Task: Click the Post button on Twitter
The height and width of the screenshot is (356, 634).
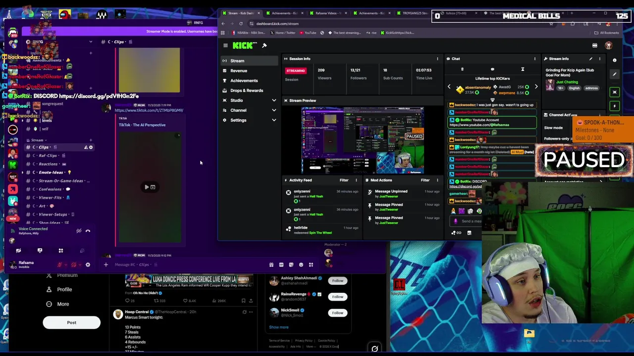Action: click(71, 323)
